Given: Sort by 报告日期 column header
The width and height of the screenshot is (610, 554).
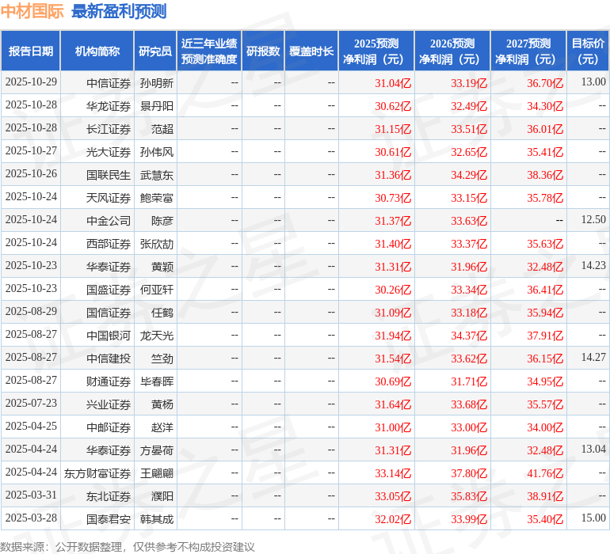Looking at the screenshot, I should coord(31,51).
